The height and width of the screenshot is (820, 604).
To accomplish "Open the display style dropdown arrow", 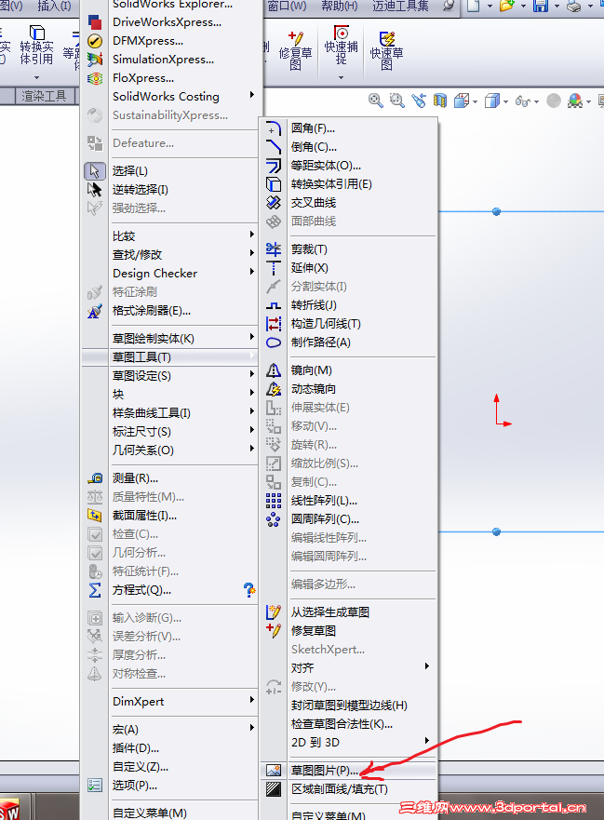I will click(x=505, y=101).
